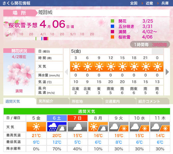The image size is (173, 154).
Task: Click the sunny icon for 15時
Action: click(x=122, y=66)
